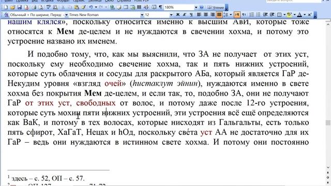This screenshot has height=186, width=331.
Task: Run the spelling and grammar check
Action: 49,7
